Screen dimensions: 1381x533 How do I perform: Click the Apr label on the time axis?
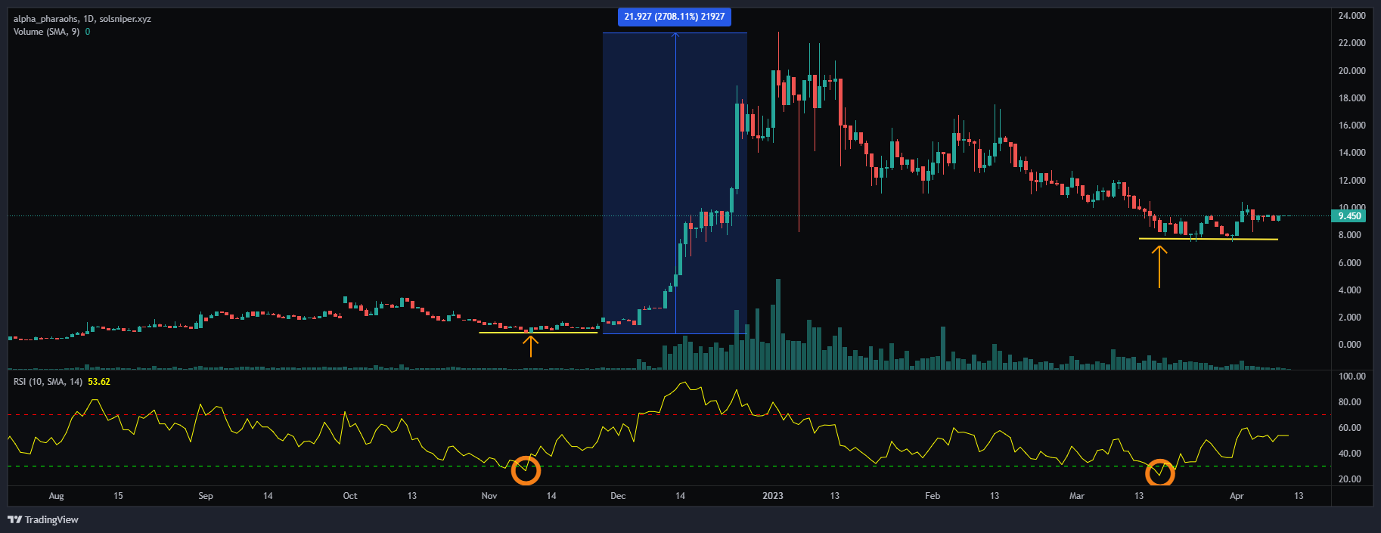coord(1237,496)
